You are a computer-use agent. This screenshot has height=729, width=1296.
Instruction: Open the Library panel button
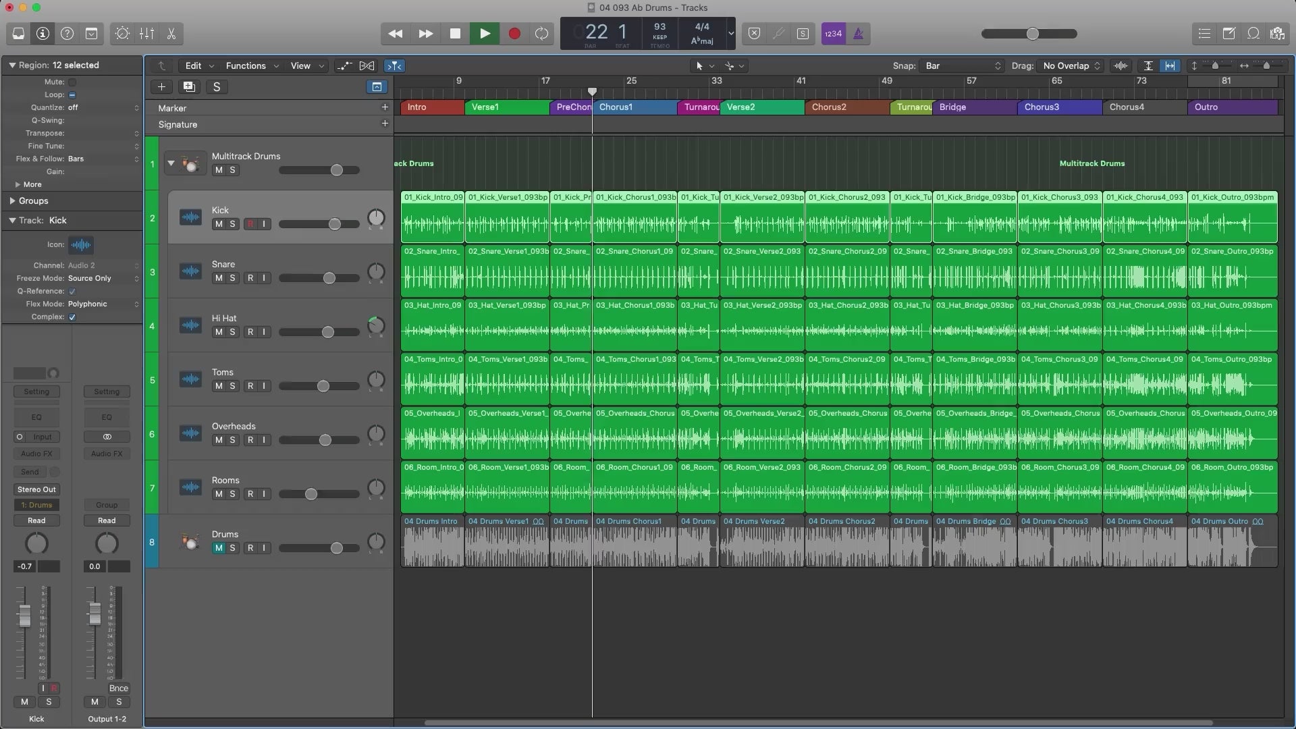pos(18,33)
